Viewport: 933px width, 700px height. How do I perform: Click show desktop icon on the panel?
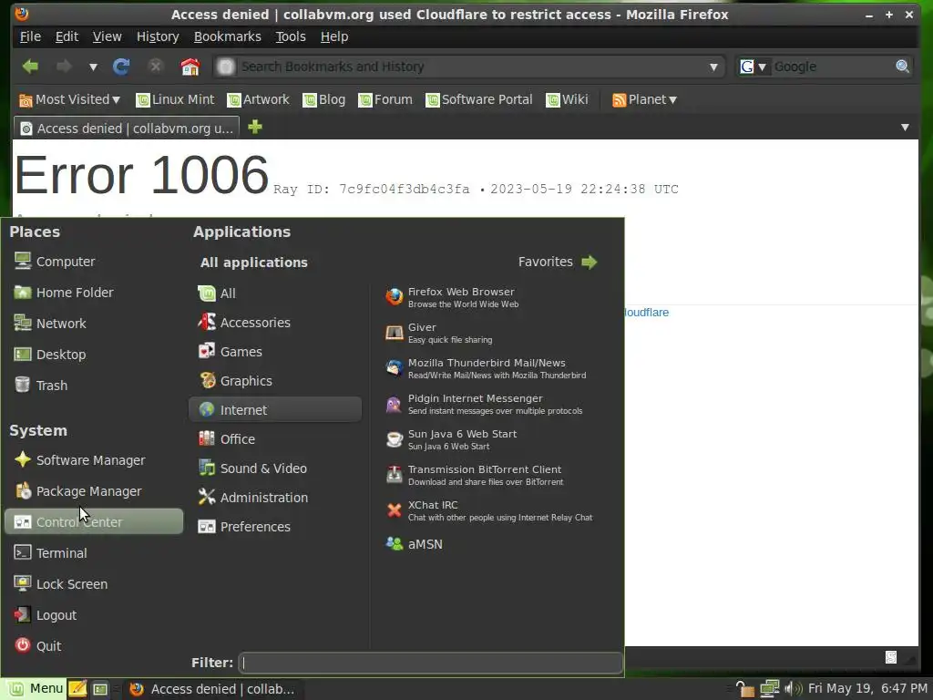point(100,689)
